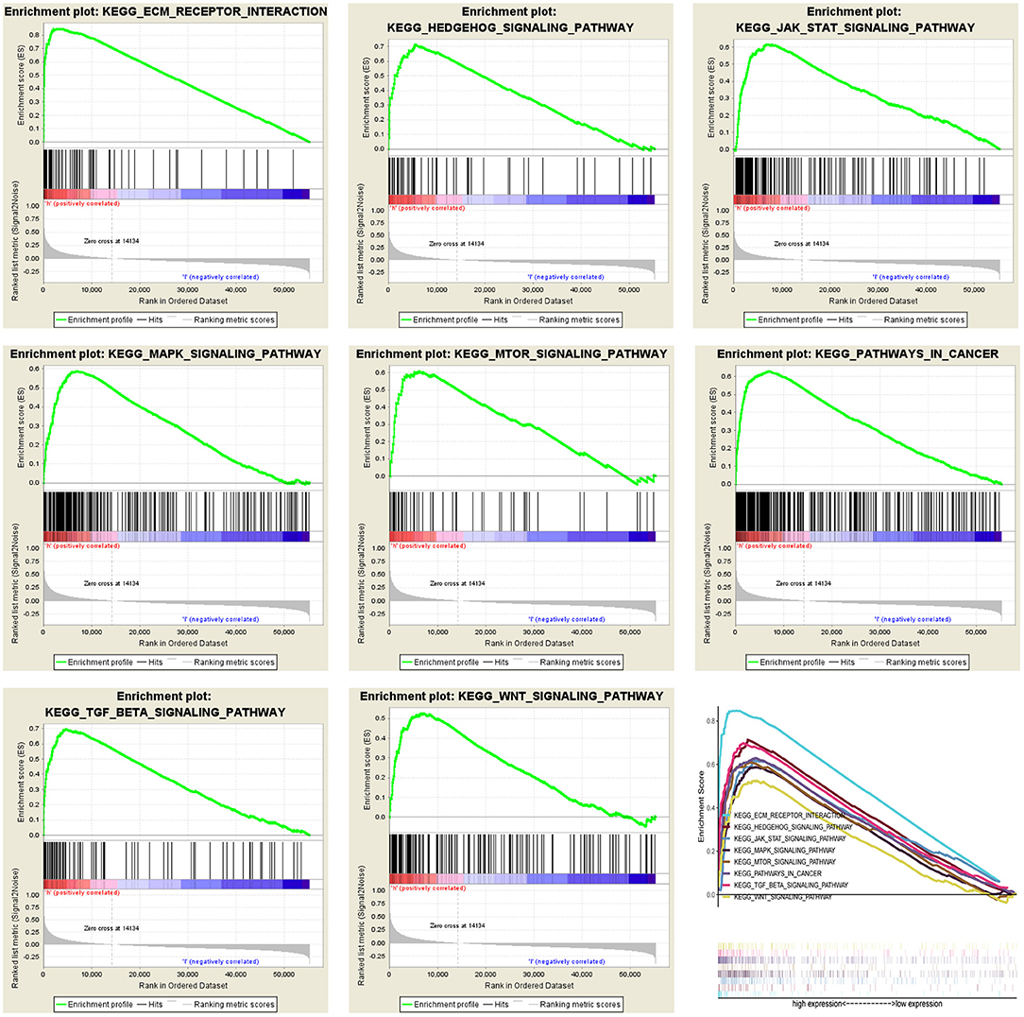Click 'Enrichment profile' legend in the MAPK plot
Viewport: 1024px width, 1017px height.
click(94, 663)
